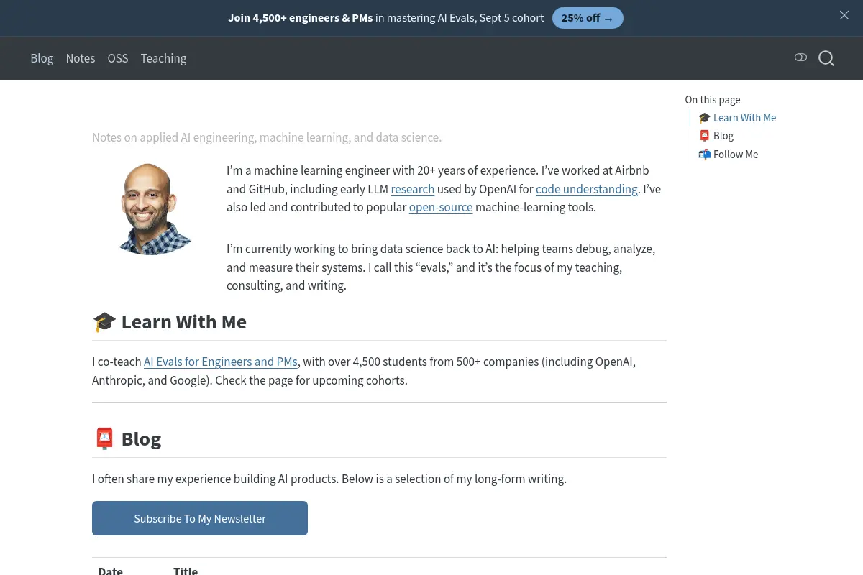Open the Blog nav menu item

pos(42,58)
